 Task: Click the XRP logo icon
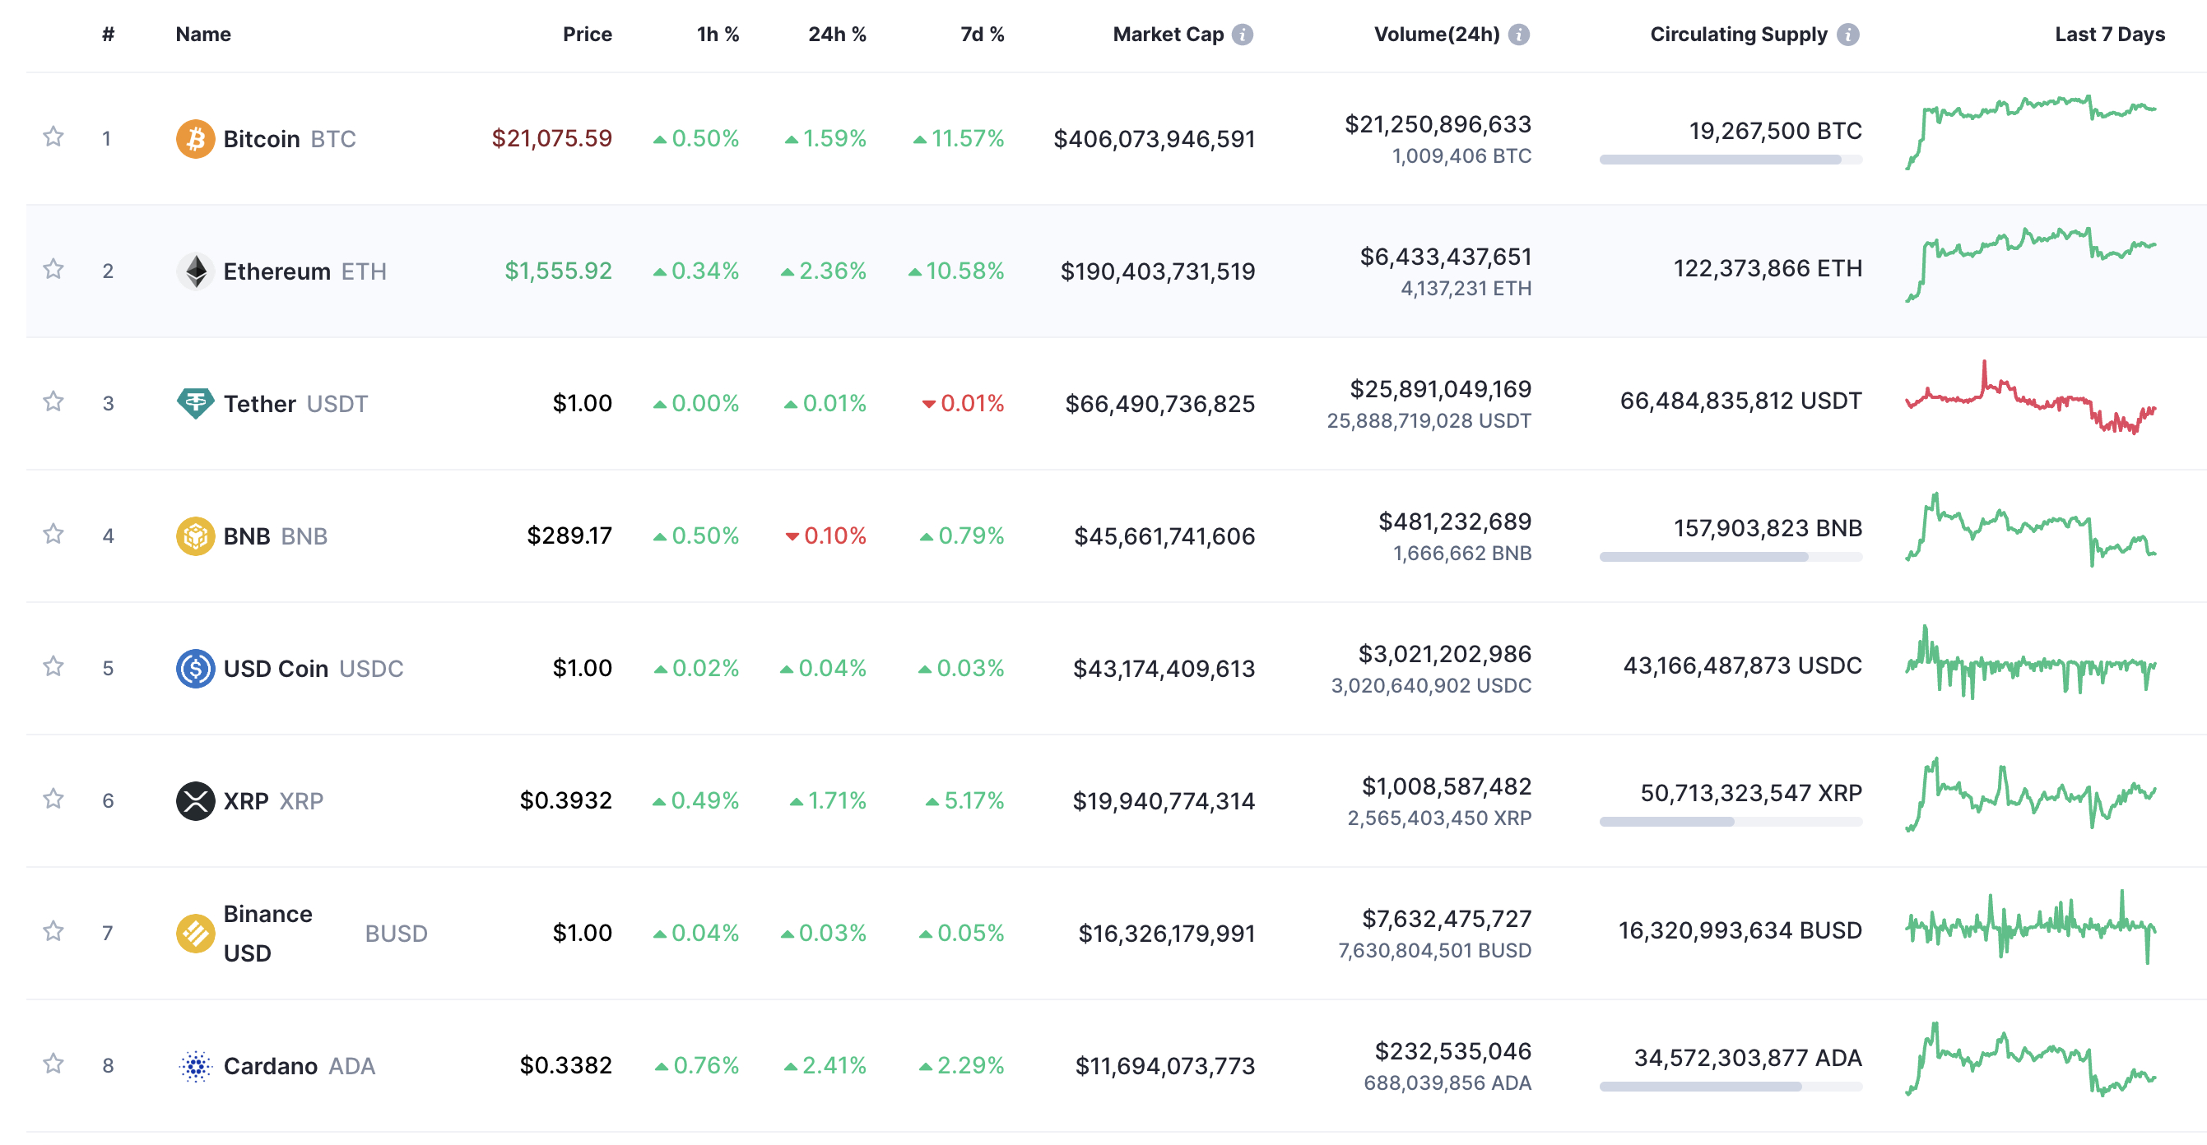click(195, 800)
